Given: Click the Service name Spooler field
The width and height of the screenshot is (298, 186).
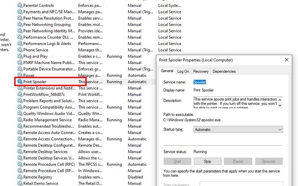Looking at the screenshot, I should (199, 82).
